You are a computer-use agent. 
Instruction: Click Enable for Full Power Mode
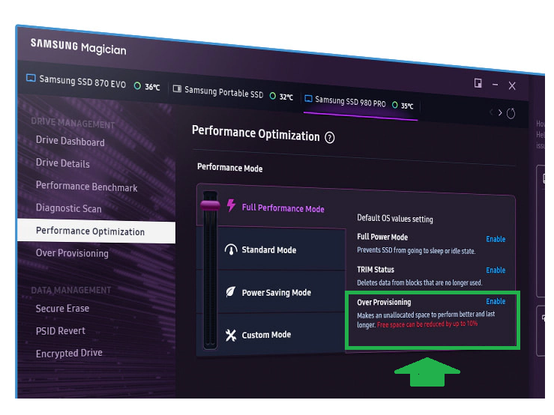(x=496, y=239)
